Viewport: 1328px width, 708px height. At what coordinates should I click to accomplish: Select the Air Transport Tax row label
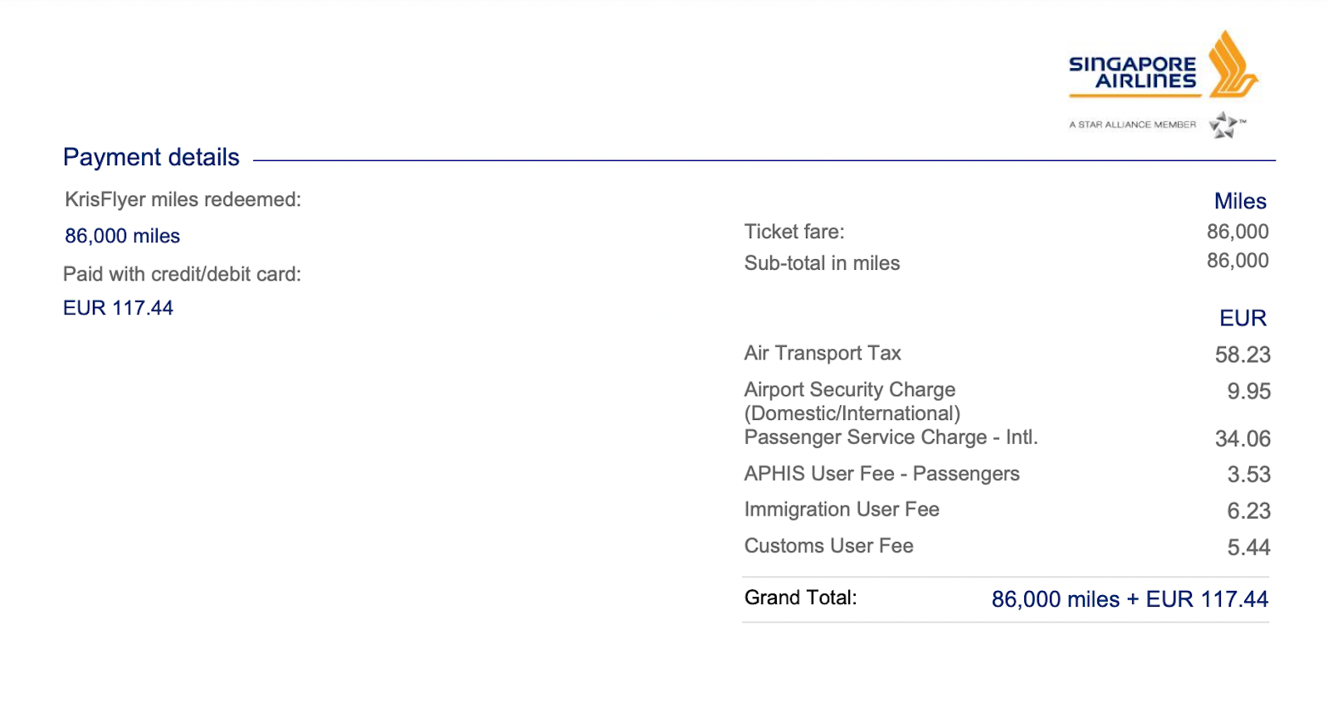click(823, 354)
